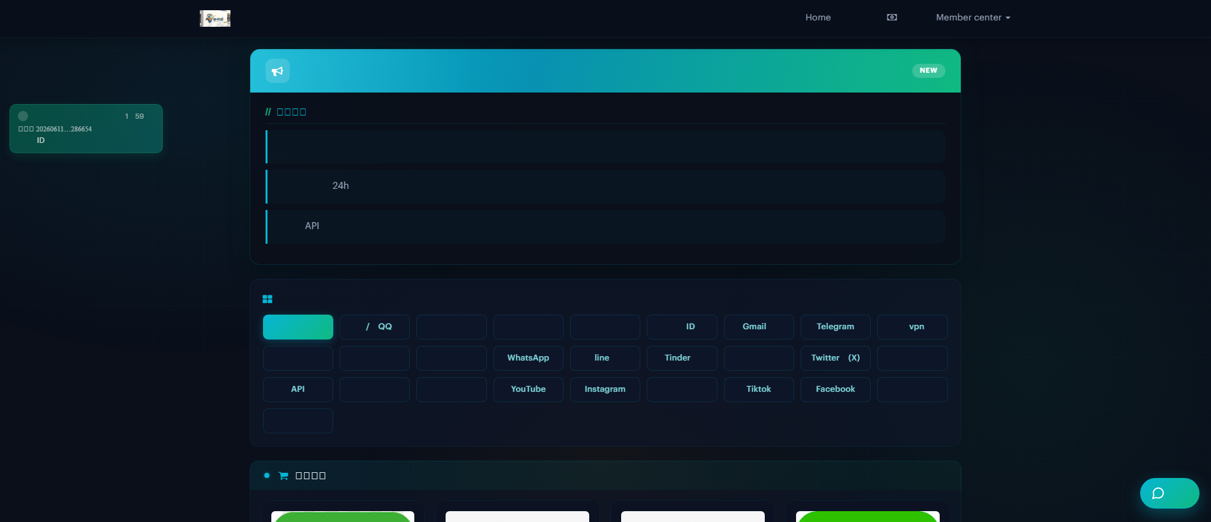Select the Gmail category
The width and height of the screenshot is (1211, 522).
[x=759, y=327]
